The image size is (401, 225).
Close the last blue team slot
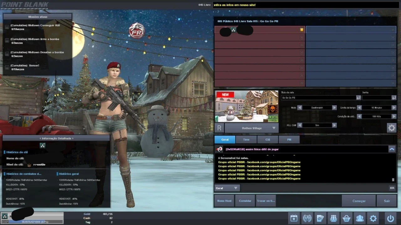[393, 83]
